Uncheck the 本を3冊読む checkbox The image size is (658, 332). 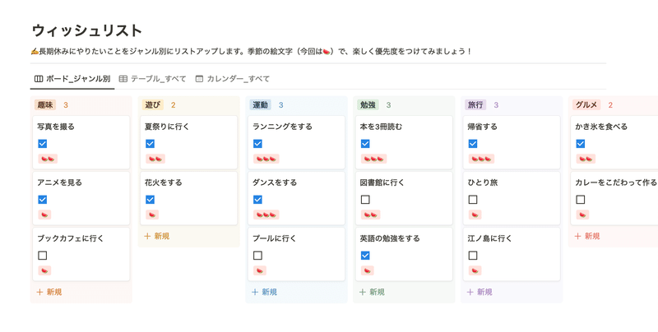(x=365, y=144)
